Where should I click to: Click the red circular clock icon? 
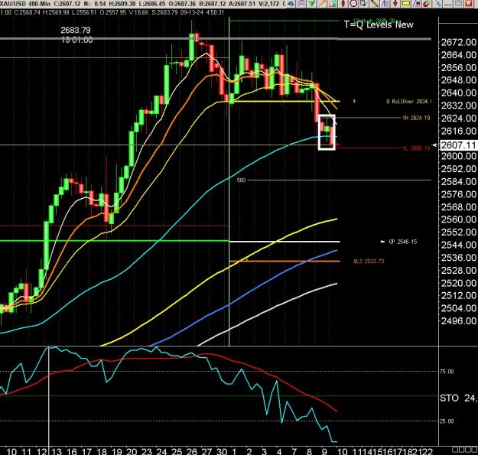click(353, 4)
